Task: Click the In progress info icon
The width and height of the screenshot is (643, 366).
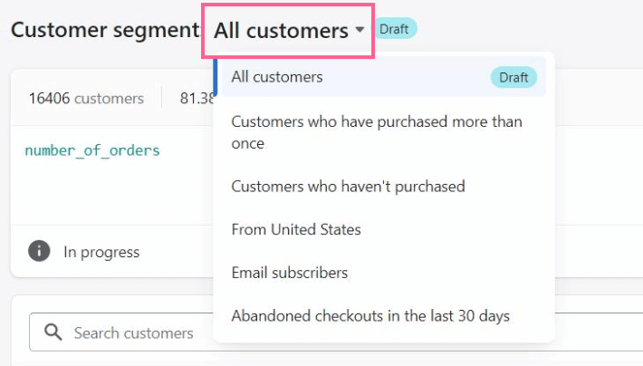Action: [39, 251]
